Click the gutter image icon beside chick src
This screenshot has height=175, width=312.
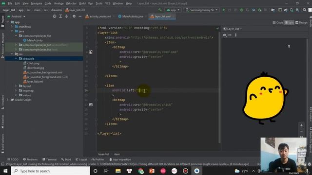point(91,105)
